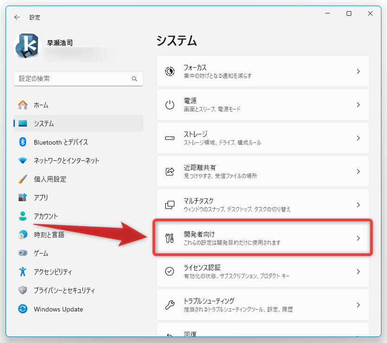Click the privacy shield icon
Screen dimensions: 387x343
tap(23, 290)
